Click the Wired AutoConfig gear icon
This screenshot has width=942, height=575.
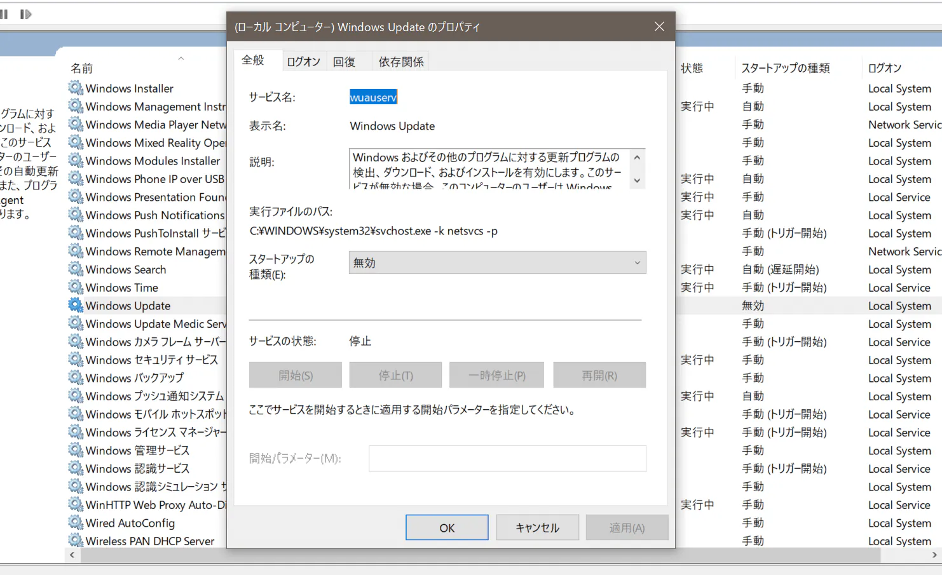76,522
